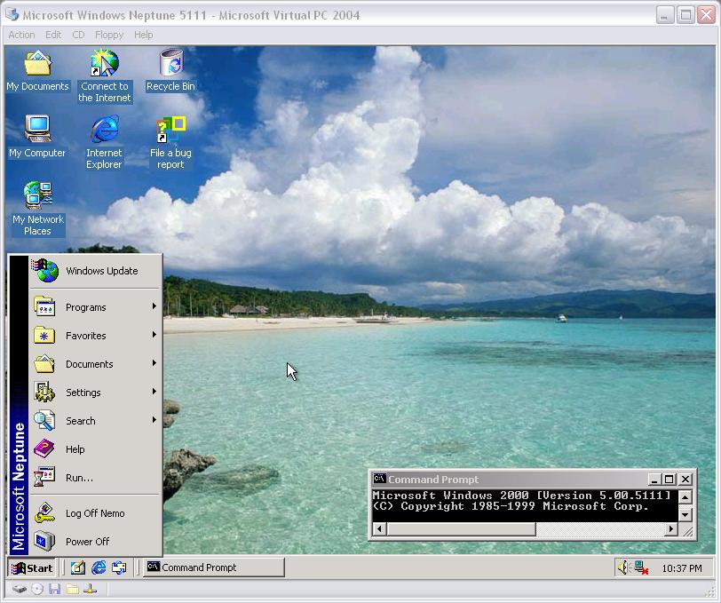The width and height of the screenshot is (721, 603).
Task: Click the Virtual PC CD drive status icon
Action: coord(37,589)
